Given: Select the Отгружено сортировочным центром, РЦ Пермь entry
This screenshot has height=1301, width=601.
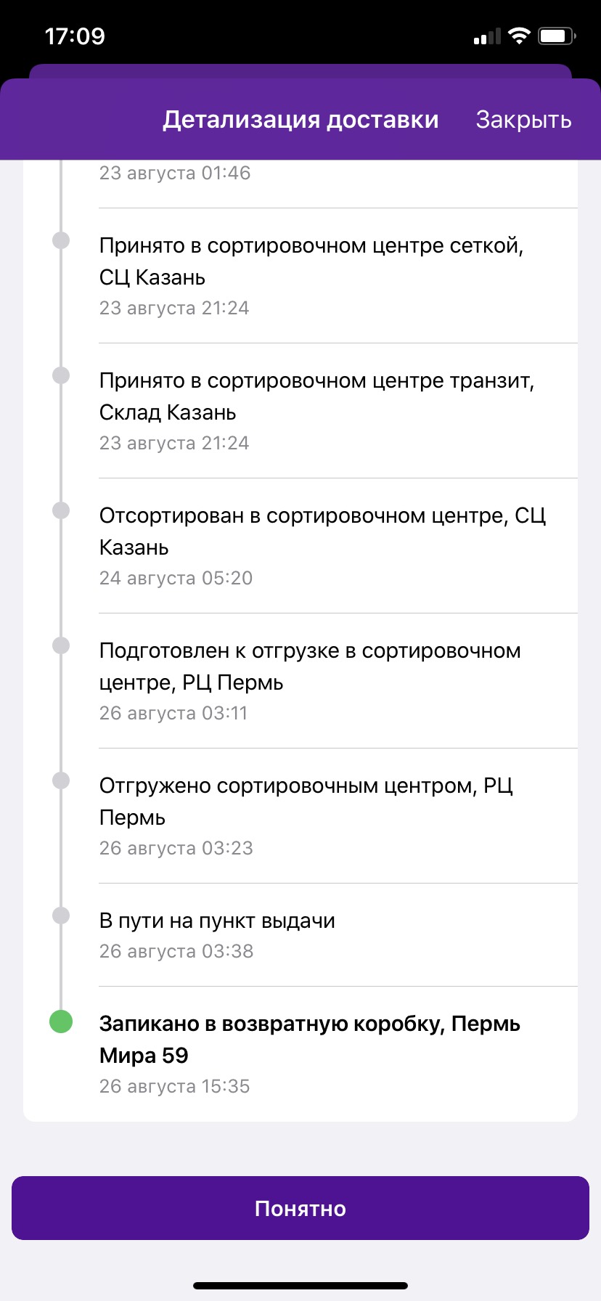Looking at the screenshot, I should coord(338,816).
